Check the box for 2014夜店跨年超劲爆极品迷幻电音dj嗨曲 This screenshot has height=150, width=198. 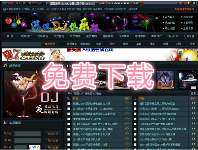69,124
